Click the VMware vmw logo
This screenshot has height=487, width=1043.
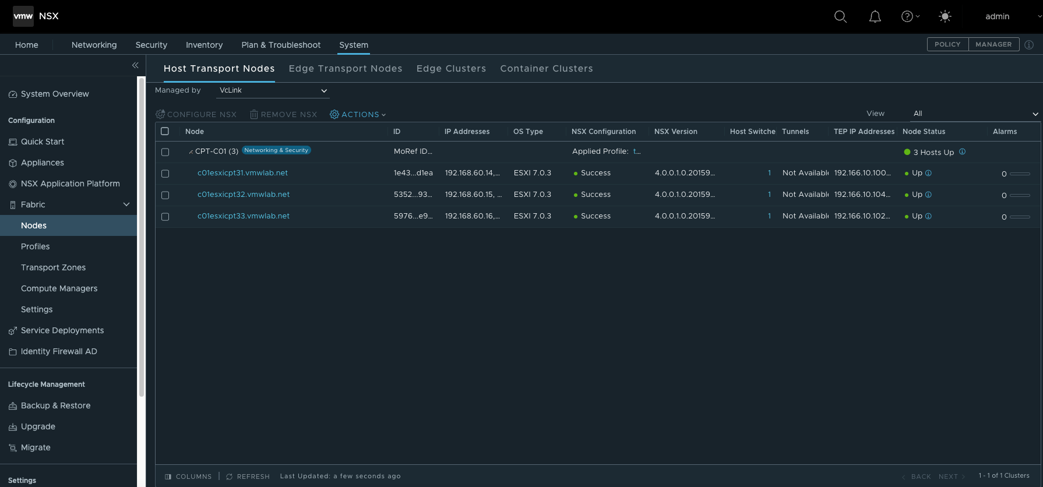pyautogui.click(x=23, y=16)
